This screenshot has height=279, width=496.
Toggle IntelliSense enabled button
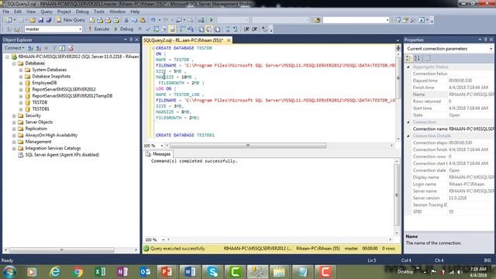pyautogui.click(x=172, y=29)
